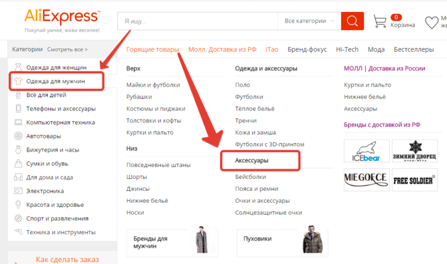This screenshot has height=264, width=447.
Task: Select the handbag icon for Сумки и обувь
Action: [18, 164]
